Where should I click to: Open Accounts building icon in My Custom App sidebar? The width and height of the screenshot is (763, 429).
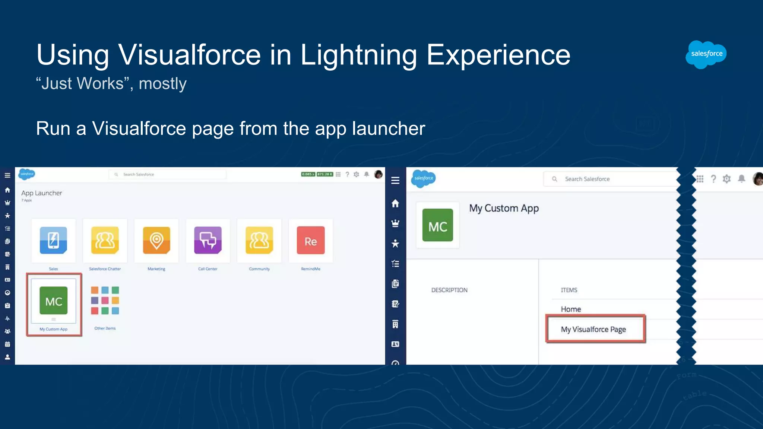point(395,324)
